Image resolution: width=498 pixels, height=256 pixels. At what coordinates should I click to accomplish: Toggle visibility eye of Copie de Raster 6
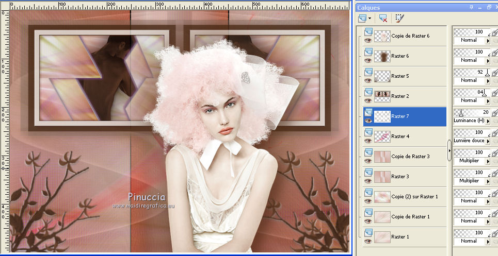click(368, 40)
